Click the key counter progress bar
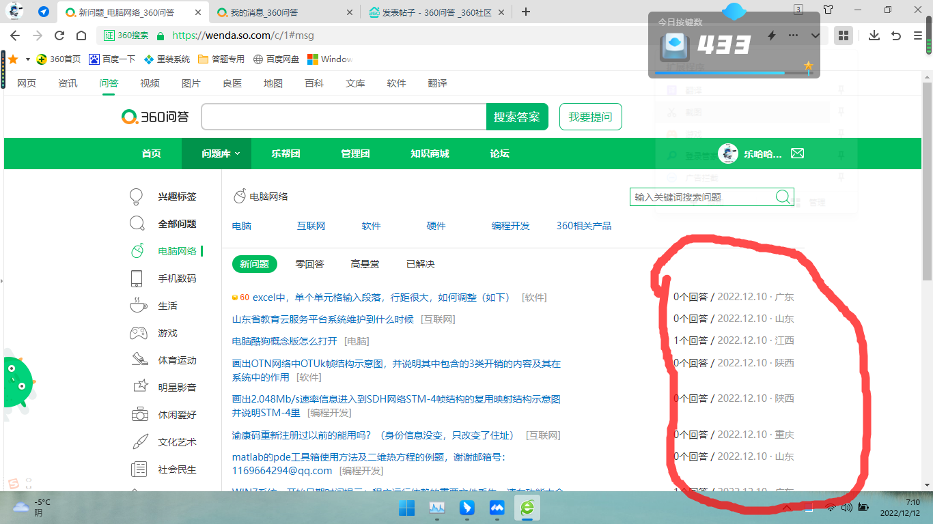The image size is (933, 524). click(x=734, y=72)
